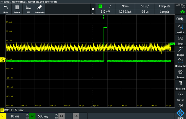Toggle channel C2 button
The image size is (186, 119).
click(x=32, y=116)
